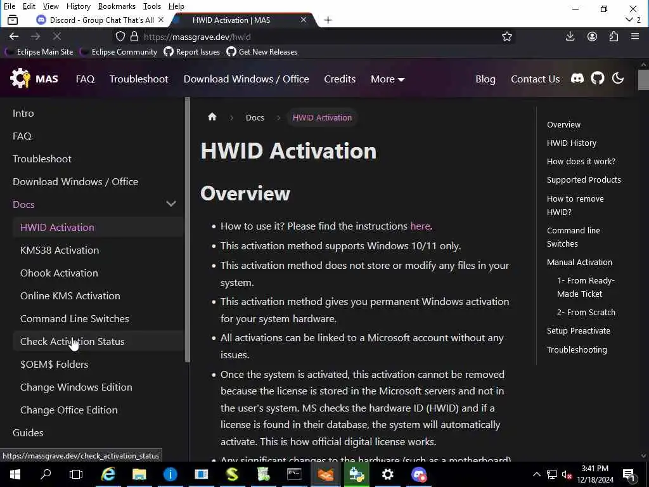Open Firefox downloads icon
The height and width of the screenshot is (487, 649).
click(x=570, y=36)
